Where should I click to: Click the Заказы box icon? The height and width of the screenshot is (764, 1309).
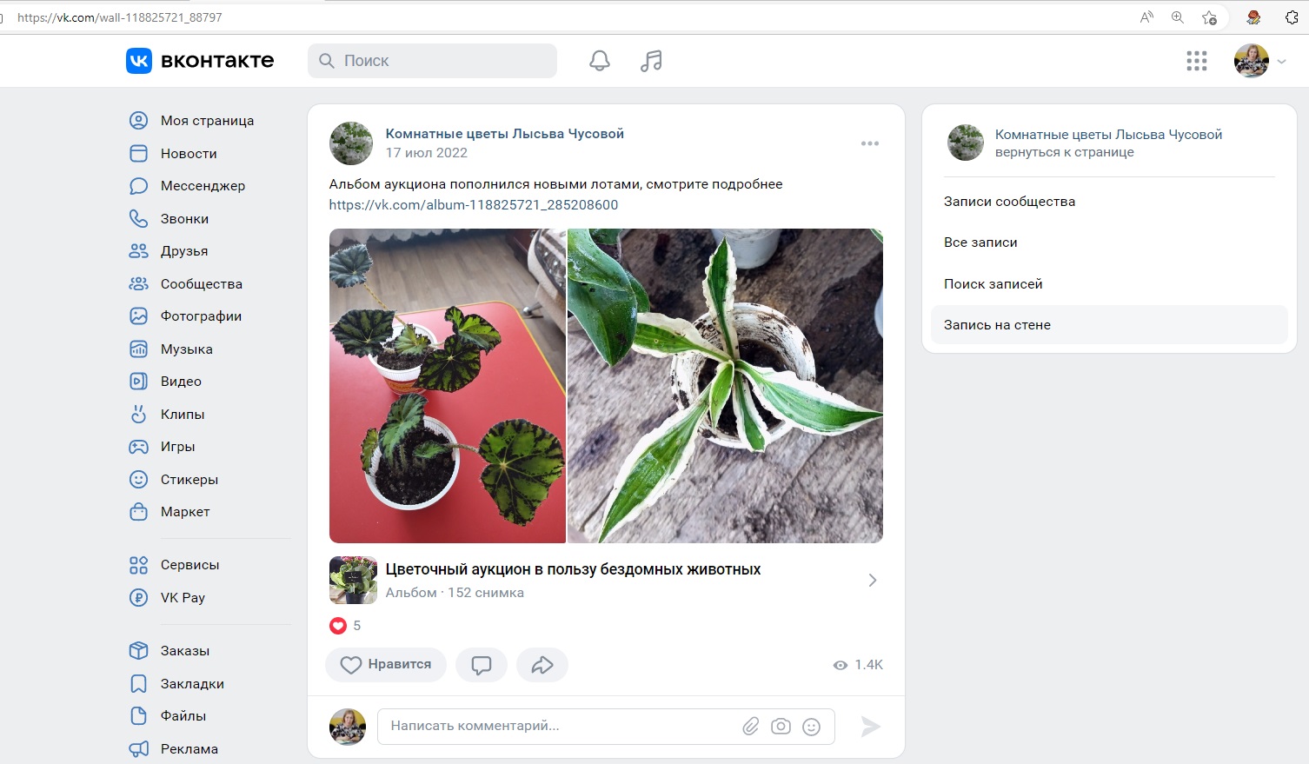click(x=138, y=650)
